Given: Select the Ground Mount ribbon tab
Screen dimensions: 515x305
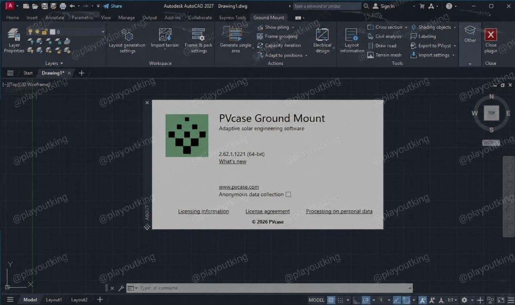Looking at the screenshot, I should click(269, 18).
